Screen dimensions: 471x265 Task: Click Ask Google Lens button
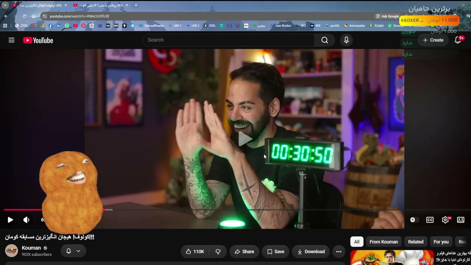387,16
